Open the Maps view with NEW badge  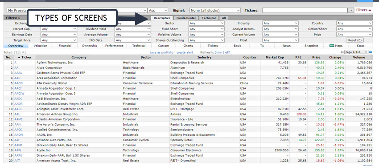pos(336,46)
